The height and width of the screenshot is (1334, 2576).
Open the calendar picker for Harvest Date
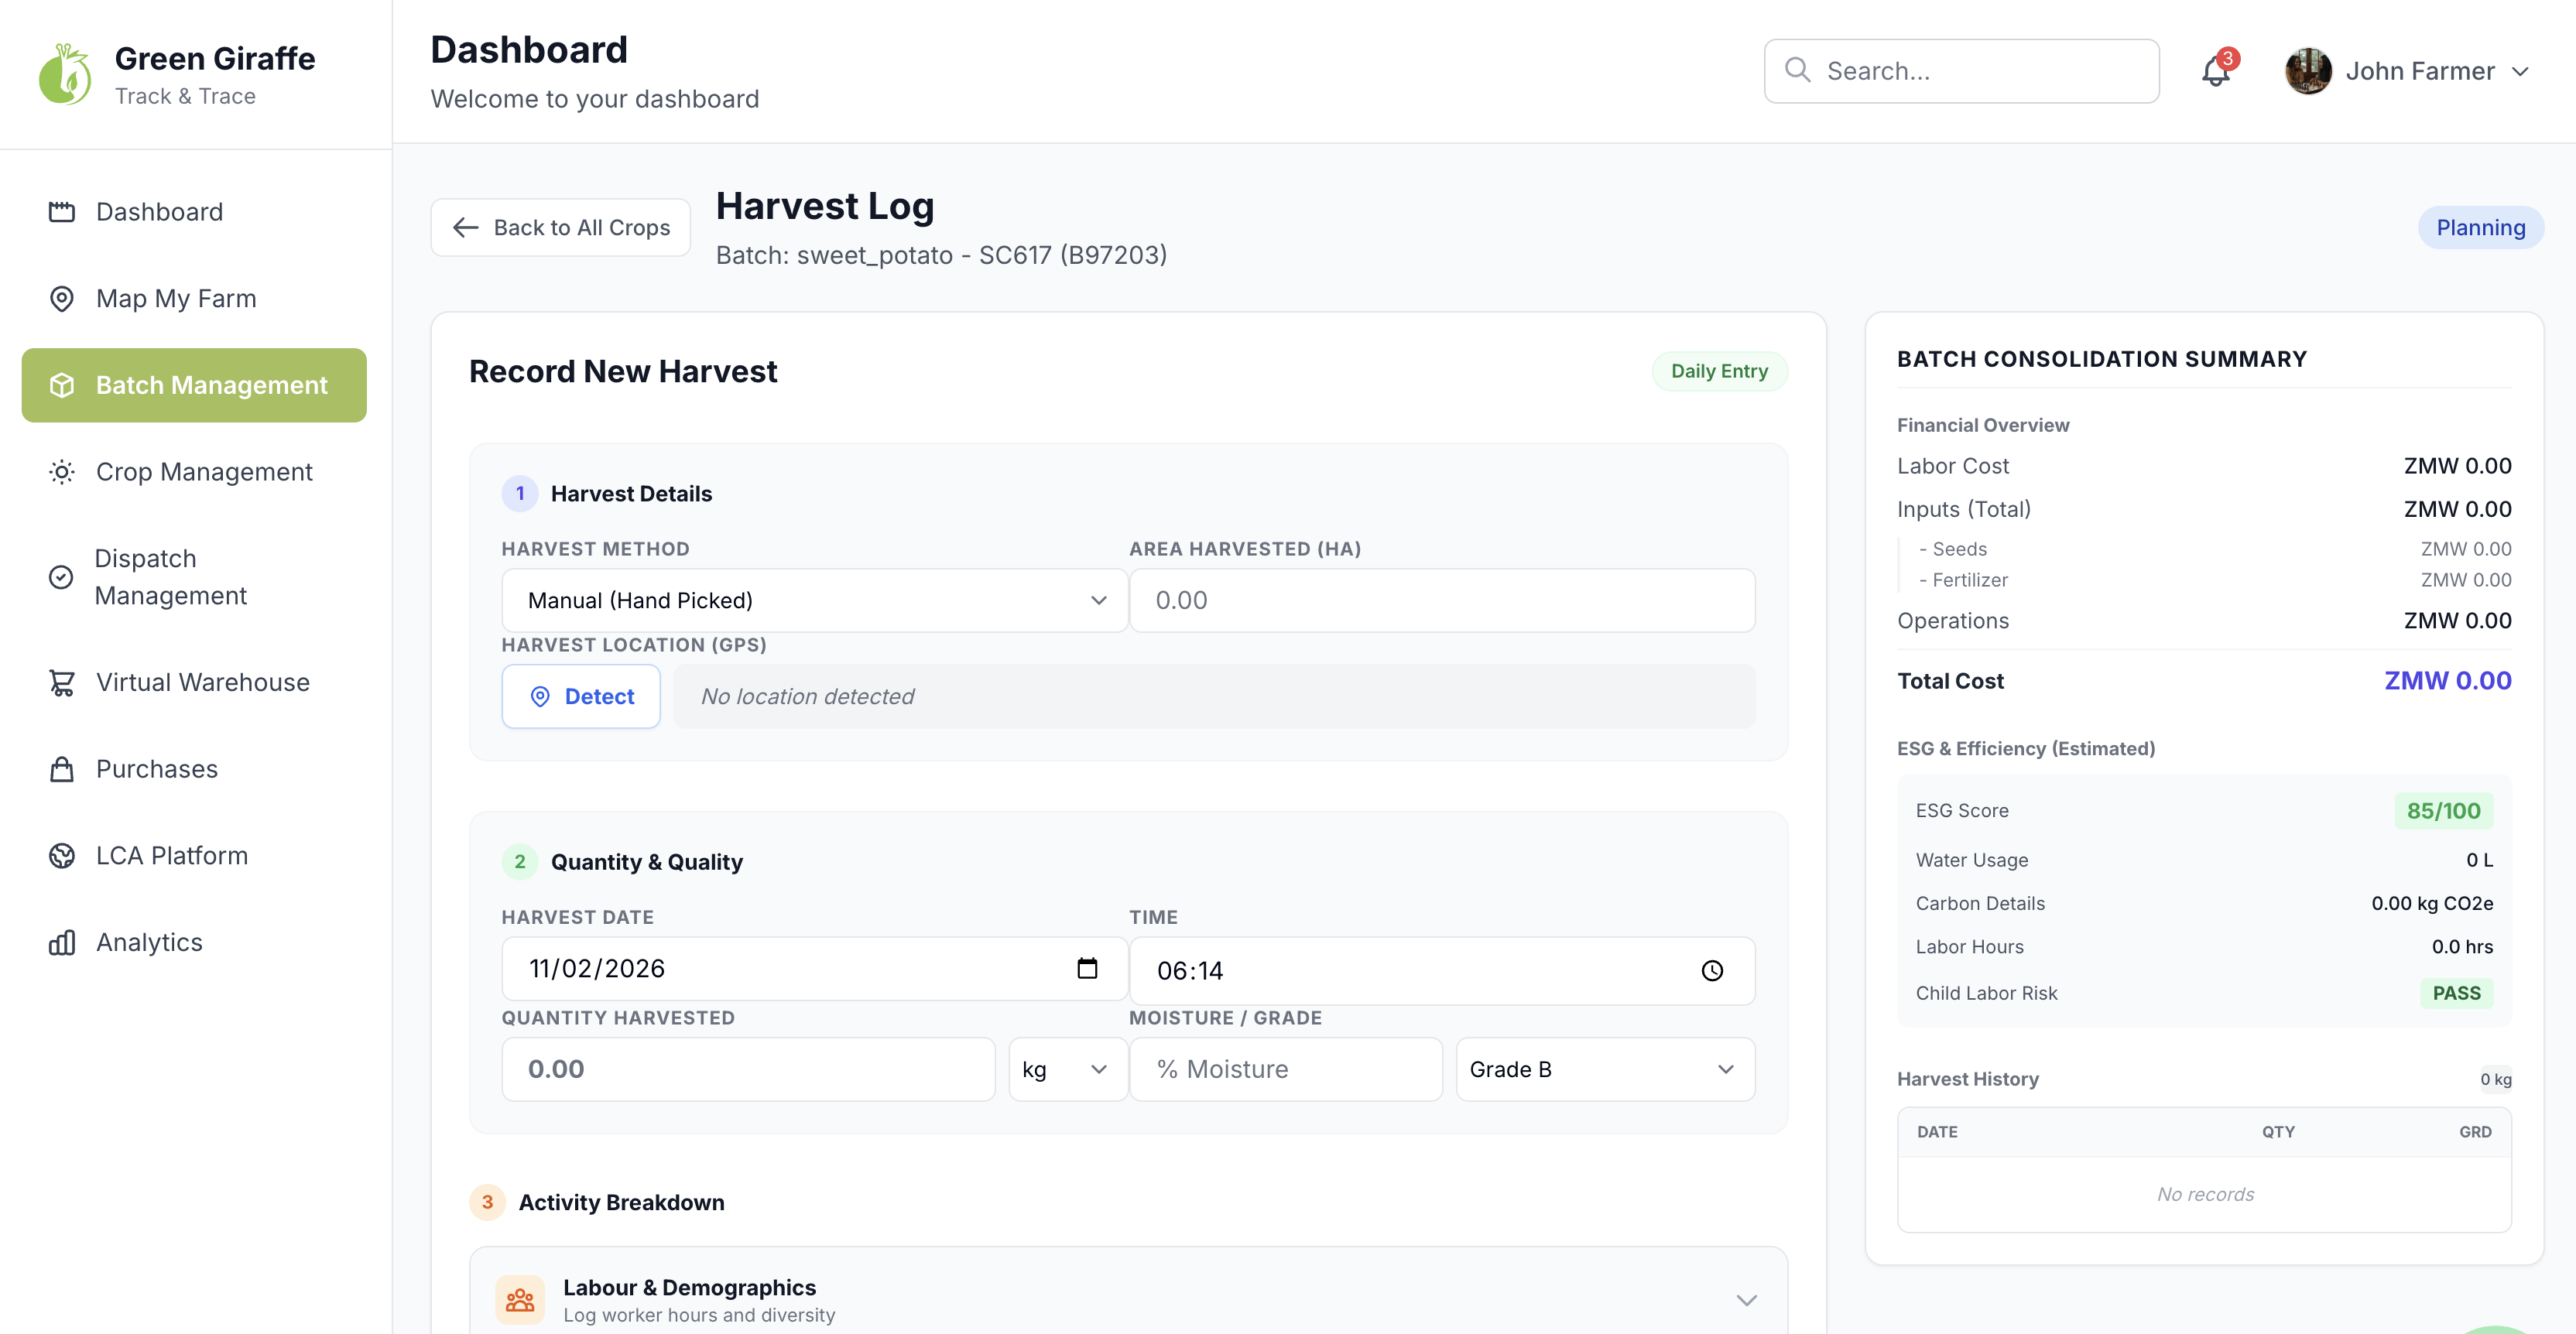pos(1087,968)
